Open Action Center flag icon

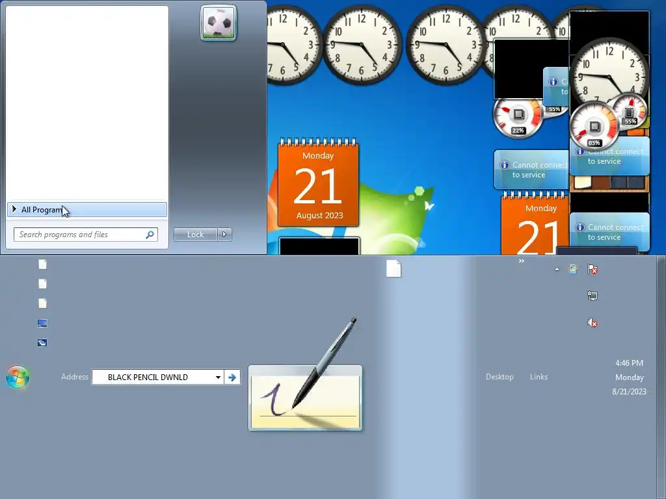pyautogui.click(x=593, y=269)
